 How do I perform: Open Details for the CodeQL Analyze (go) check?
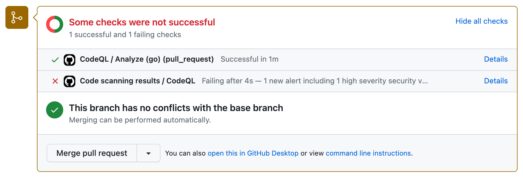(x=496, y=59)
